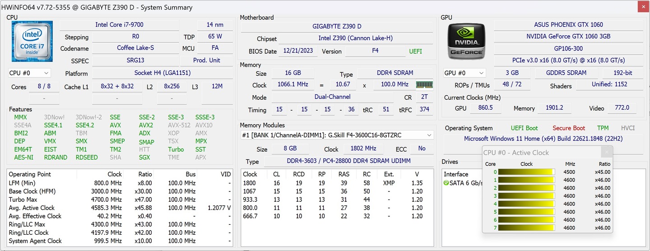The image size is (650, 251).
Task: Click the Coffee Lake-S codename field
Action: tap(135, 48)
